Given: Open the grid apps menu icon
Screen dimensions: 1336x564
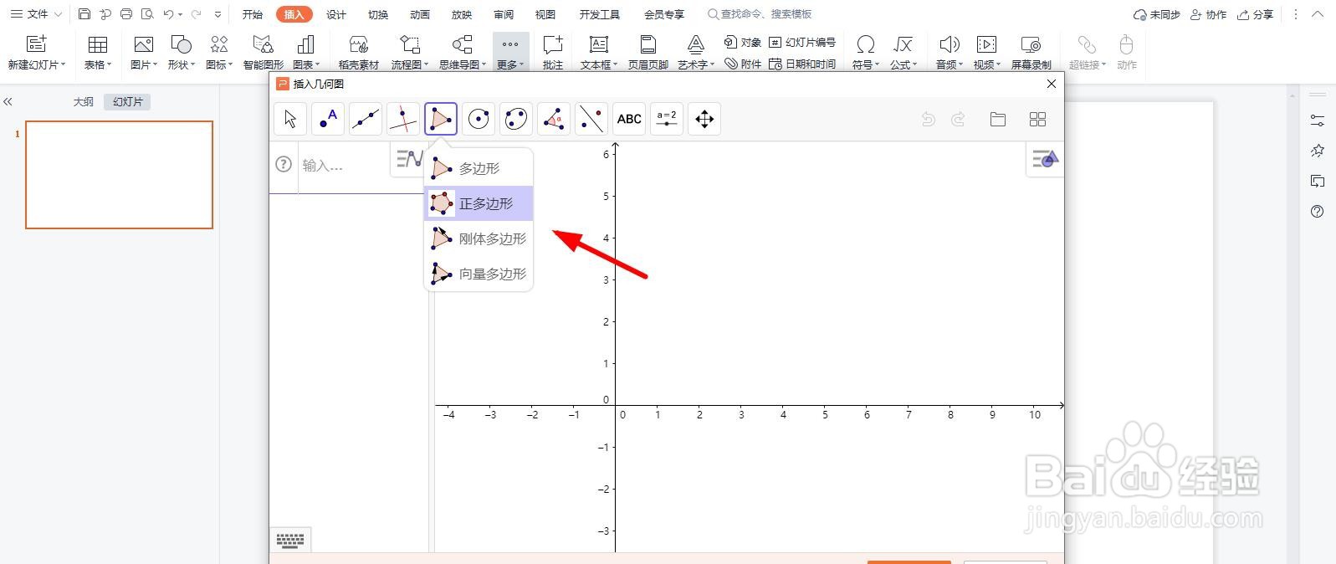Looking at the screenshot, I should coord(1038,120).
